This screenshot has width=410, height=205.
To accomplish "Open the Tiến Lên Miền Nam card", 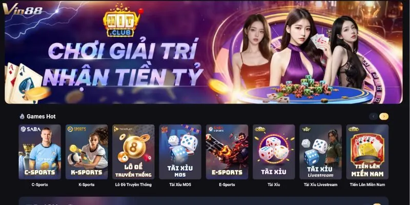I will [367, 152].
